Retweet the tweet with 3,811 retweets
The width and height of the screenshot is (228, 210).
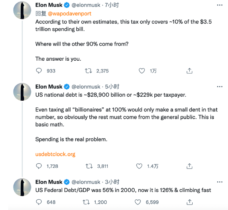pyautogui.click(x=89, y=166)
